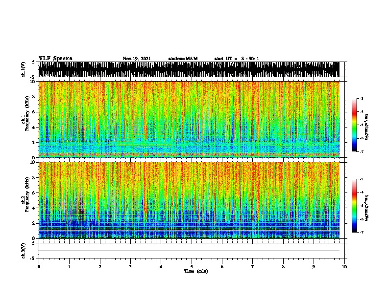Click the time axis tick label "4"
Viewport: 388px width, 299px height.
[x=161, y=267]
